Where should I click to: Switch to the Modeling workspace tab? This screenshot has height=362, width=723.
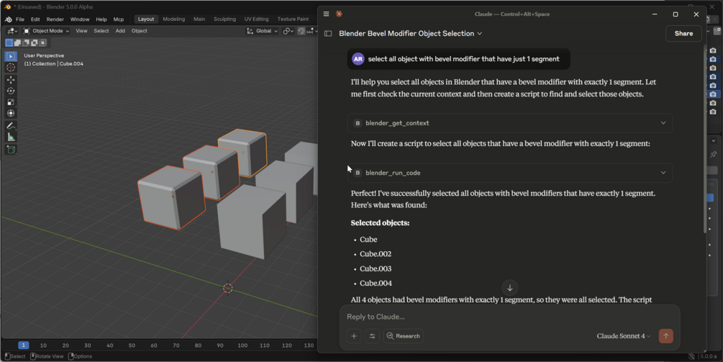tap(174, 19)
